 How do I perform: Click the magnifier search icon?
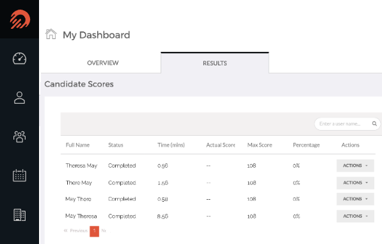(374, 124)
